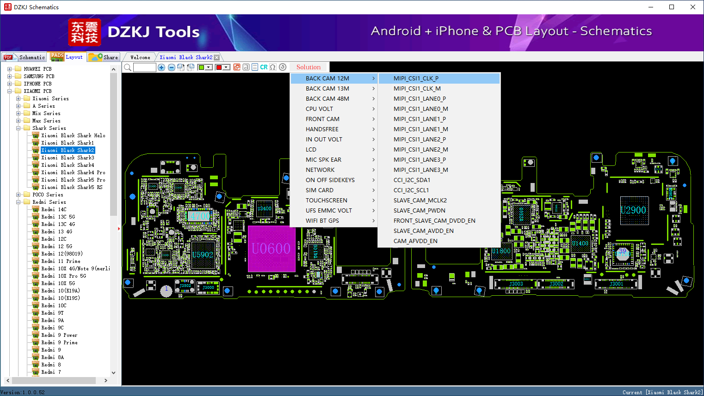This screenshot has width=704, height=396.
Task: Select CCI_I2C_SDA1 signal entry
Action: pos(439,180)
